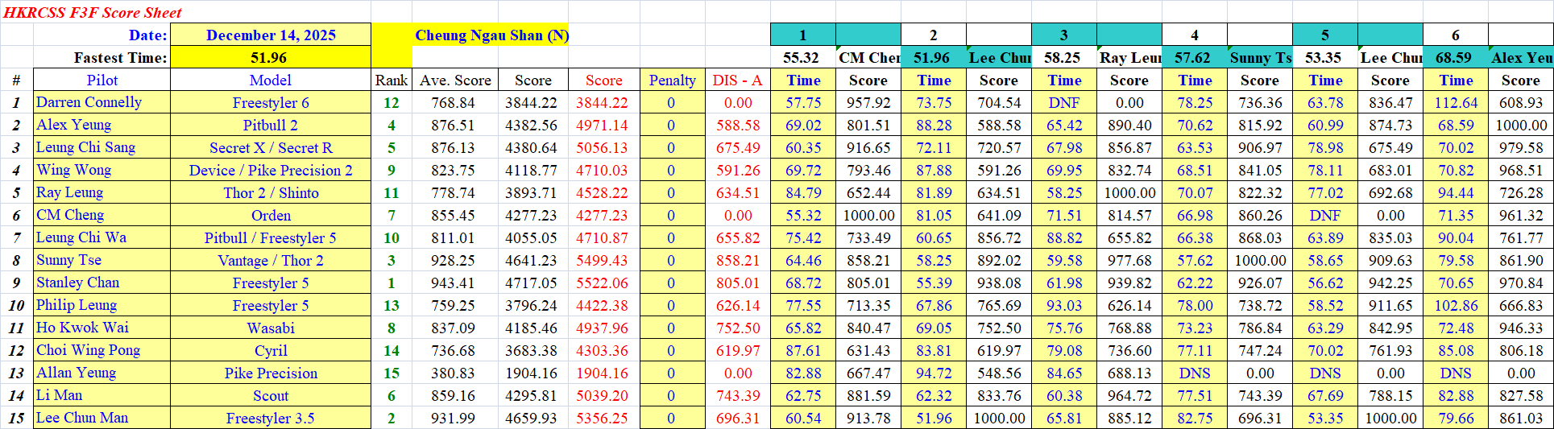The image size is (1554, 429).
Task: Click the Freestyler 3.5 model cell
Action: tap(271, 418)
